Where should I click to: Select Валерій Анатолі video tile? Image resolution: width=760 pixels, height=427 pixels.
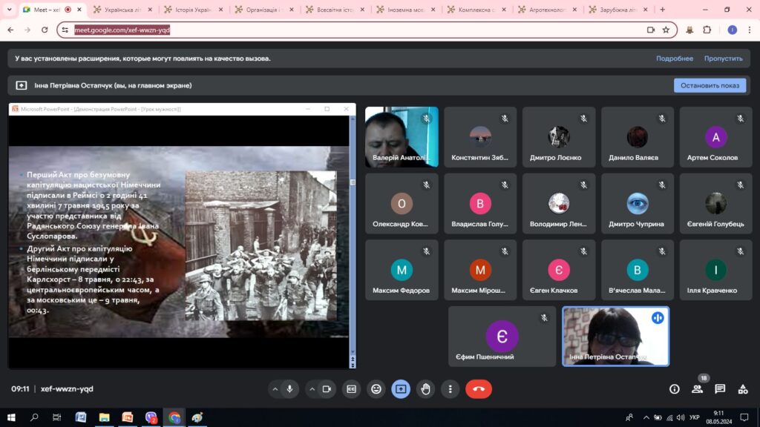click(402, 136)
